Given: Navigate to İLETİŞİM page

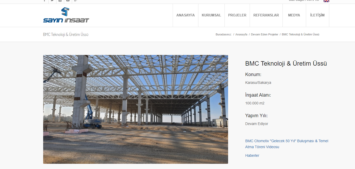Looking at the screenshot, I should click(317, 15).
